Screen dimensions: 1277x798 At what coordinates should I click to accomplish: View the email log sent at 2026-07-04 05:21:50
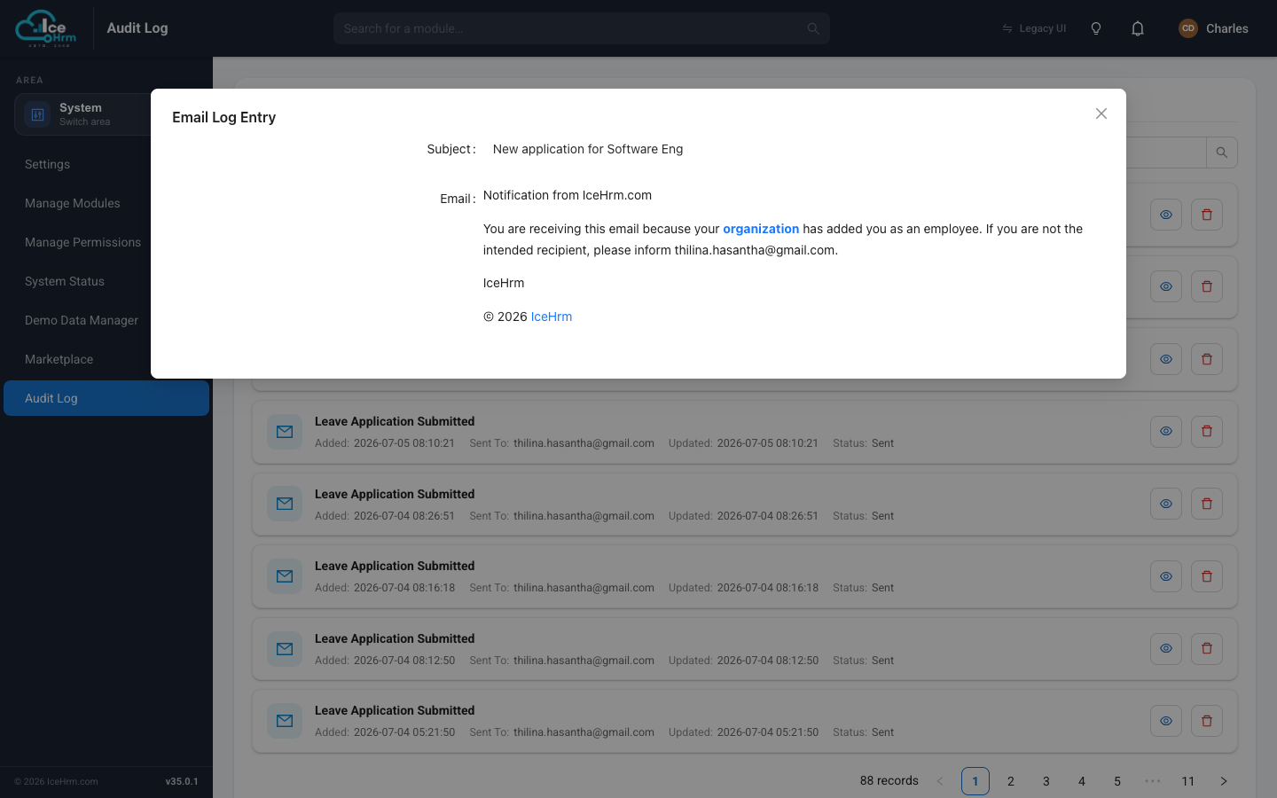pos(1166,721)
